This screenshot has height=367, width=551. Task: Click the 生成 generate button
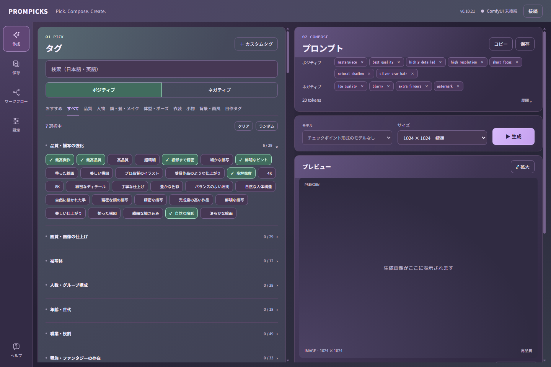point(514,136)
